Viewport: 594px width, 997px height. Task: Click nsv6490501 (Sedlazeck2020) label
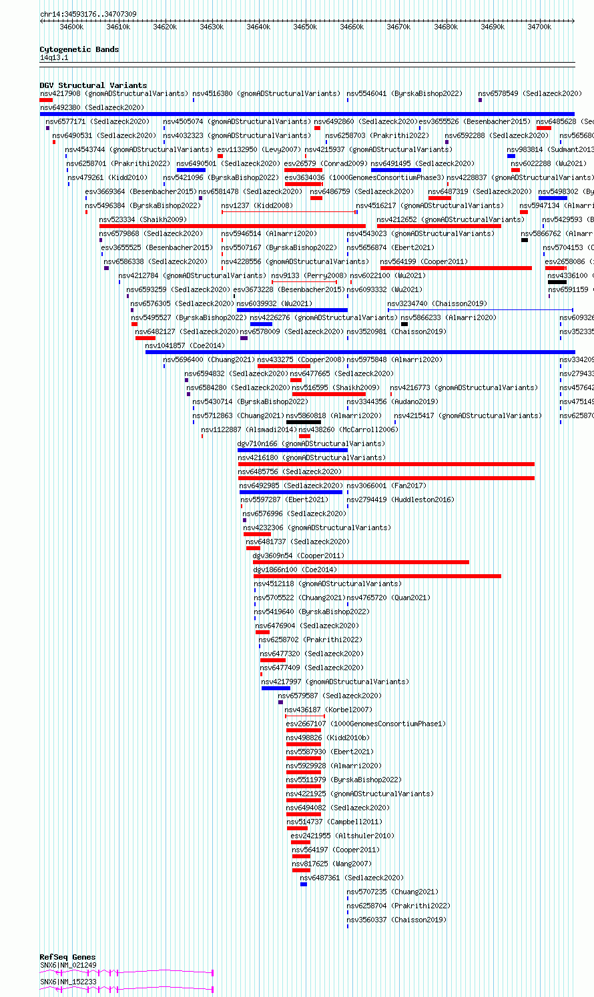228,163
